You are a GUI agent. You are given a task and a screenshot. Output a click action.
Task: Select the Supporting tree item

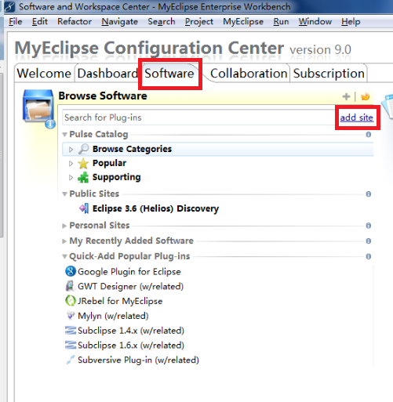tap(116, 177)
